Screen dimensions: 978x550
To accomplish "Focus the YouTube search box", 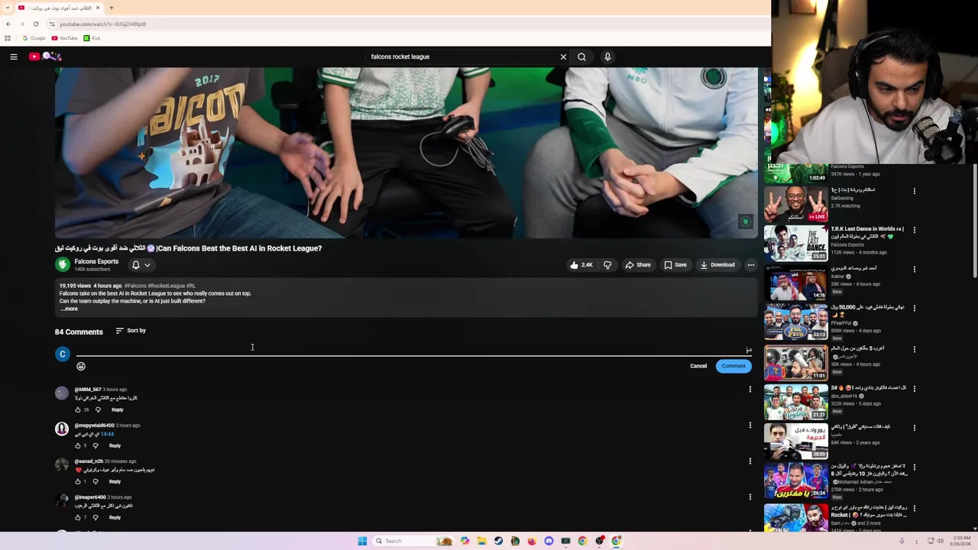I will (x=462, y=57).
